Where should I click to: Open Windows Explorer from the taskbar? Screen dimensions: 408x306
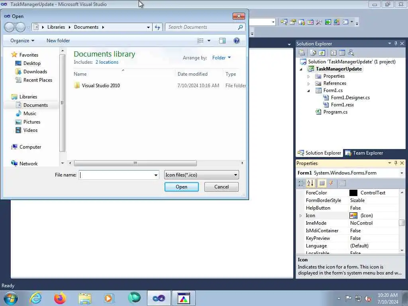click(85, 298)
